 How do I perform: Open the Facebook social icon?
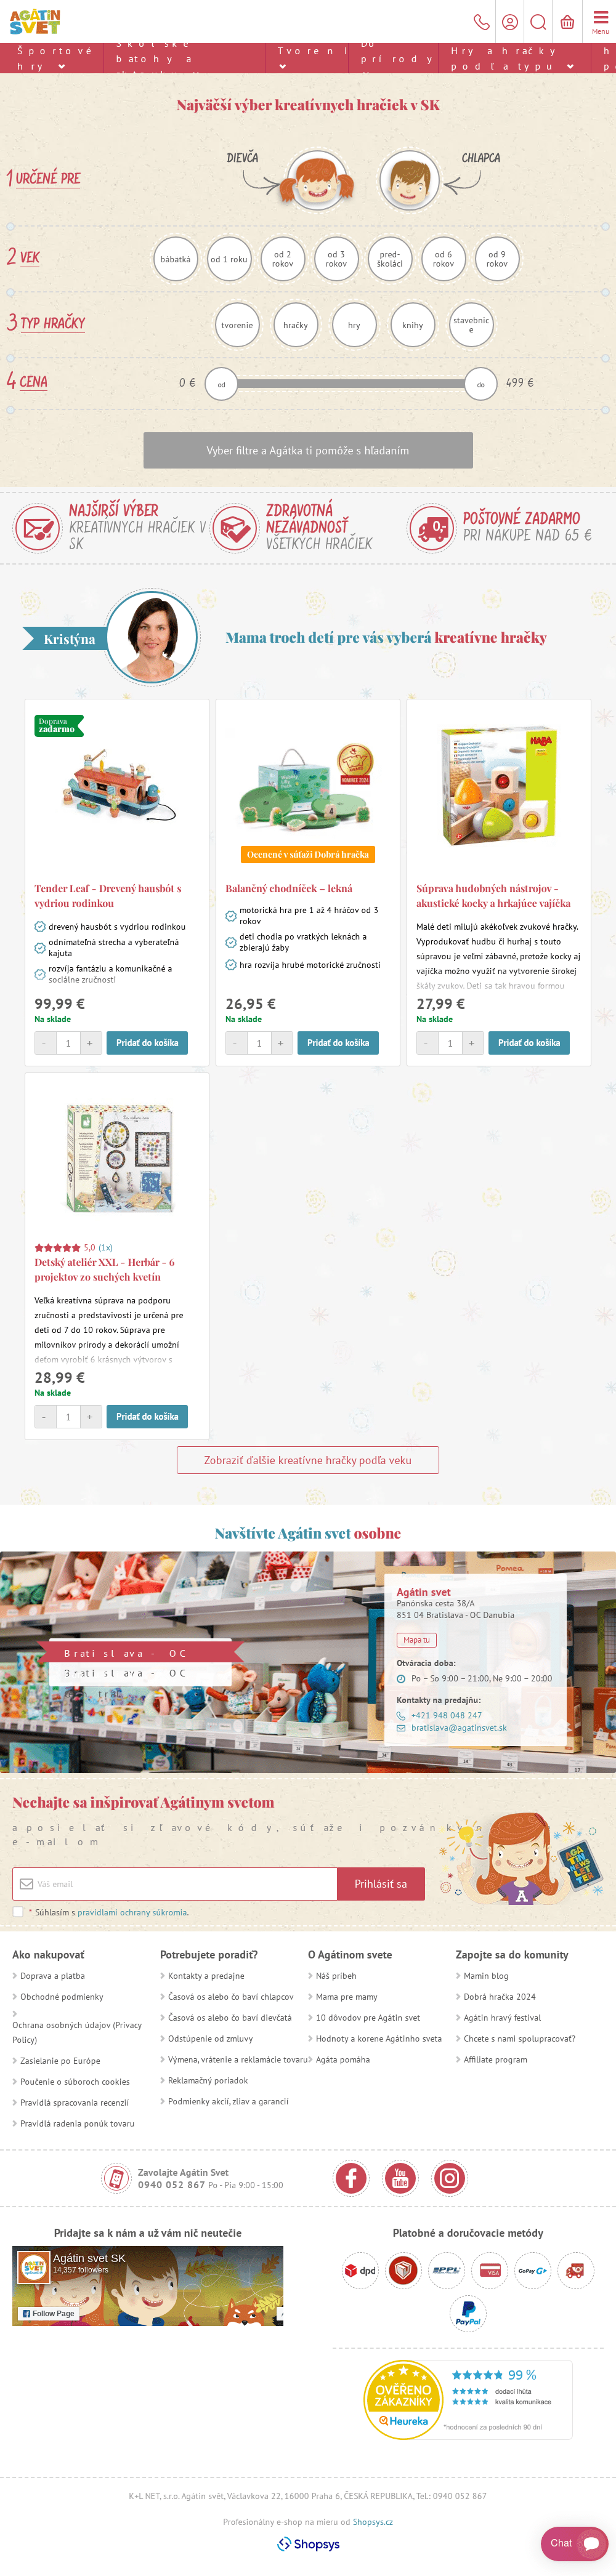[x=351, y=2177]
